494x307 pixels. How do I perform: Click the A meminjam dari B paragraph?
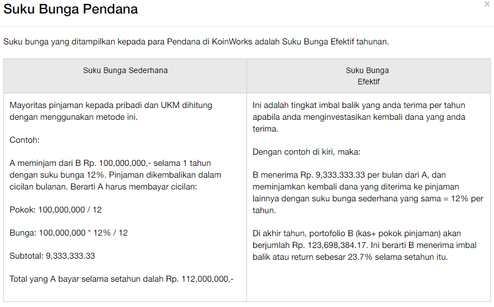point(115,175)
